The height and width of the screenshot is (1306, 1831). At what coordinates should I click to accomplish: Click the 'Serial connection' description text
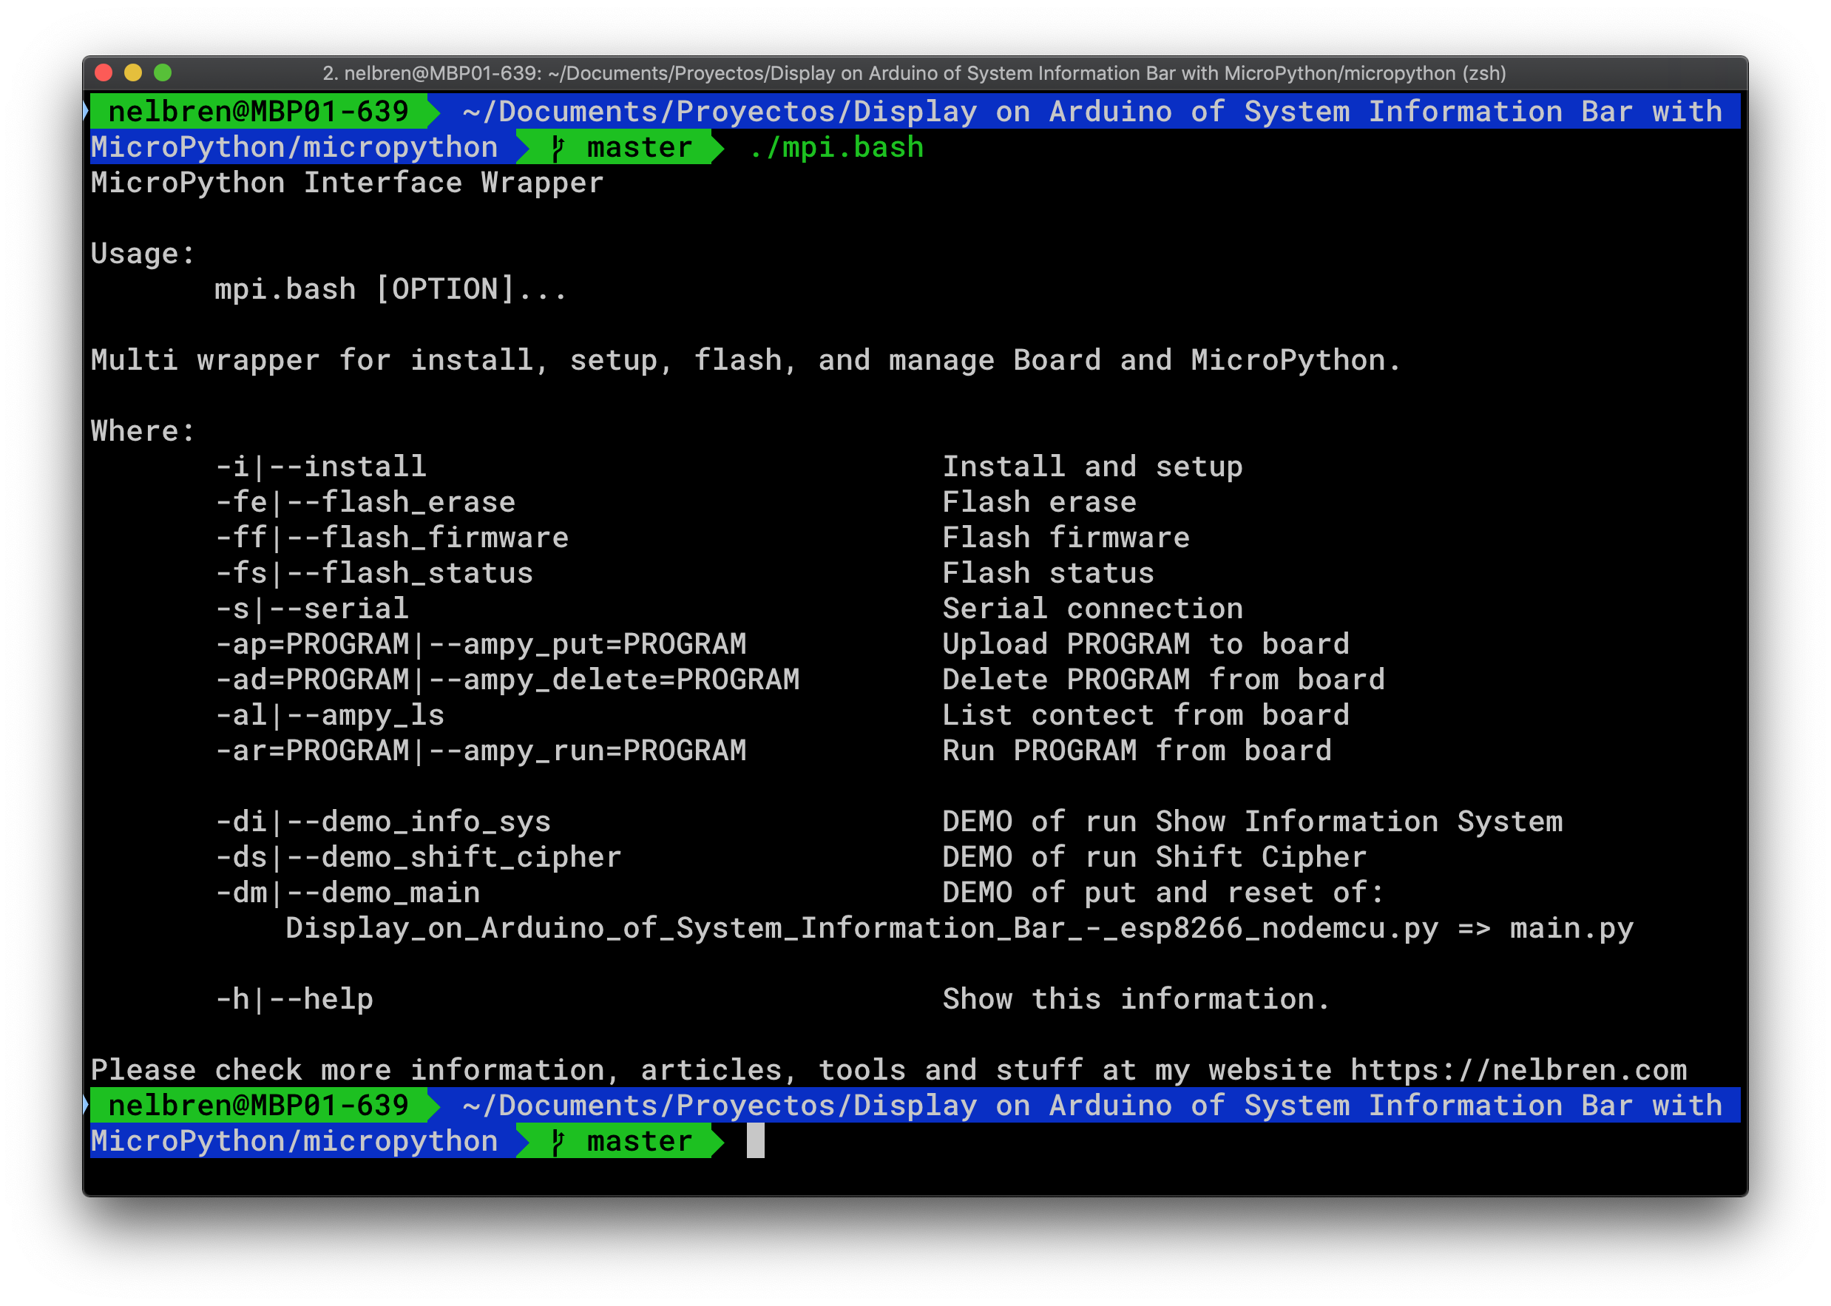tap(1092, 609)
